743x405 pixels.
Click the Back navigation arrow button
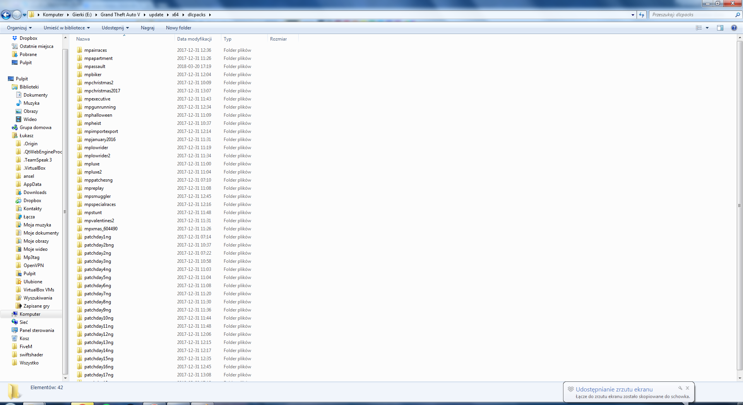[6, 15]
